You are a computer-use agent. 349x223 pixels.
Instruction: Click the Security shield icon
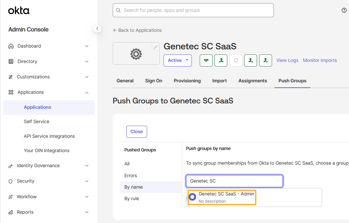[10, 181]
